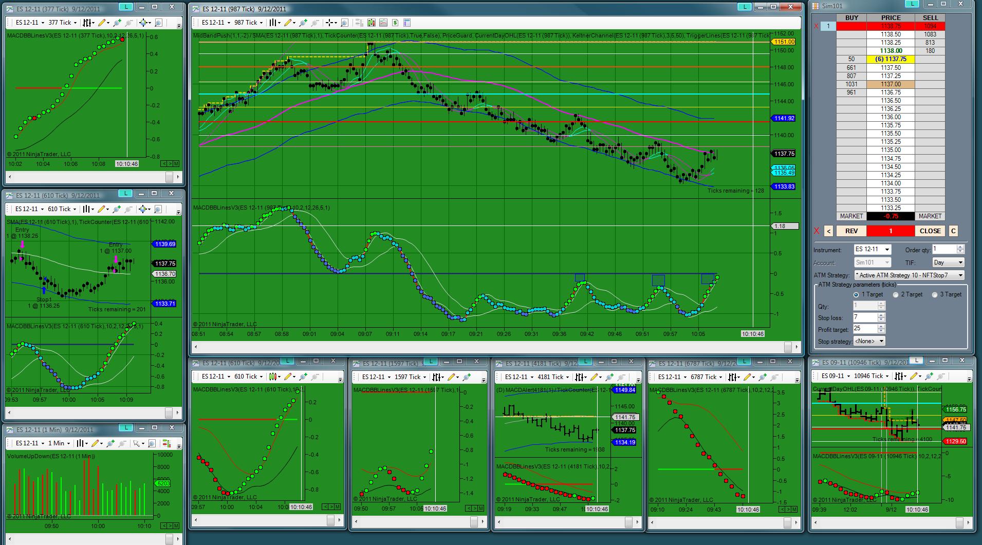The height and width of the screenshot is (545, 982).
Task: Click pencil draw icon in 1 Min window
Action: pyautogui.click(x=96, y=443)
